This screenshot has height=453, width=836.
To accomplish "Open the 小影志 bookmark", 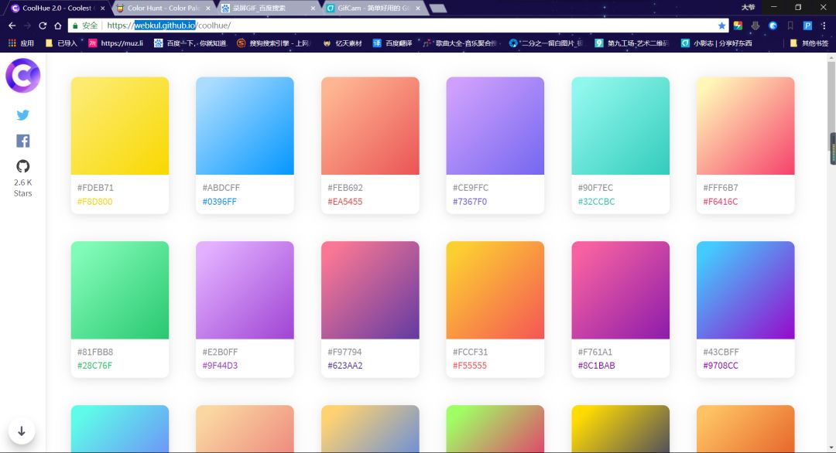I will pos(716,43).
